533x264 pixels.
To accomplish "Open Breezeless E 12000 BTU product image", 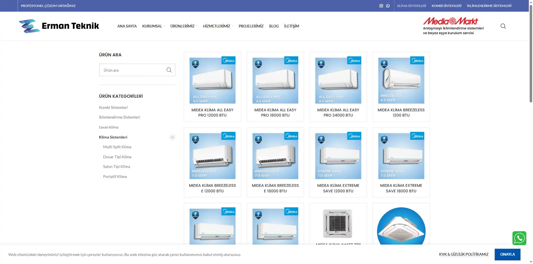I will 212,155.
